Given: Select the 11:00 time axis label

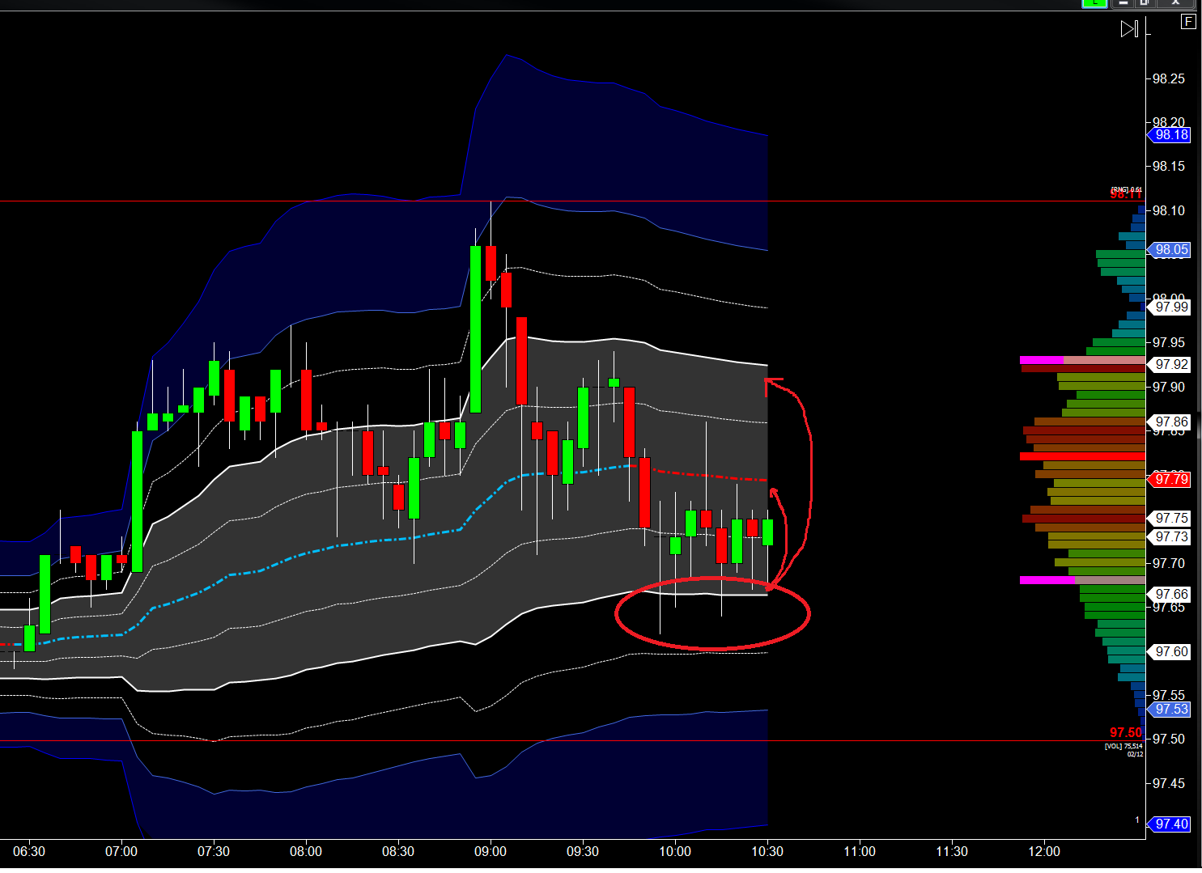Looking at the screenshot, I should [x=860, y=852].
